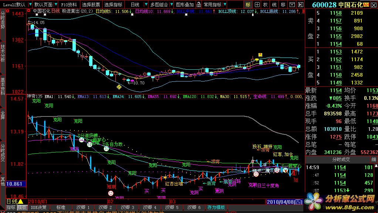Select the 汉卿 3 template tab
Image resolution: width=378 pixels, height=213 pixels.
pyautogui.click(x=128, y=207)
